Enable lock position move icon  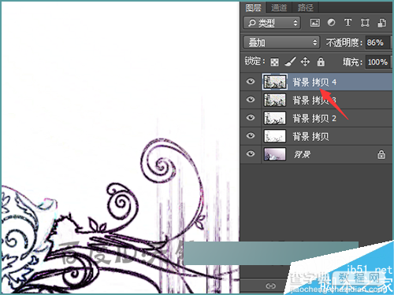305,62
